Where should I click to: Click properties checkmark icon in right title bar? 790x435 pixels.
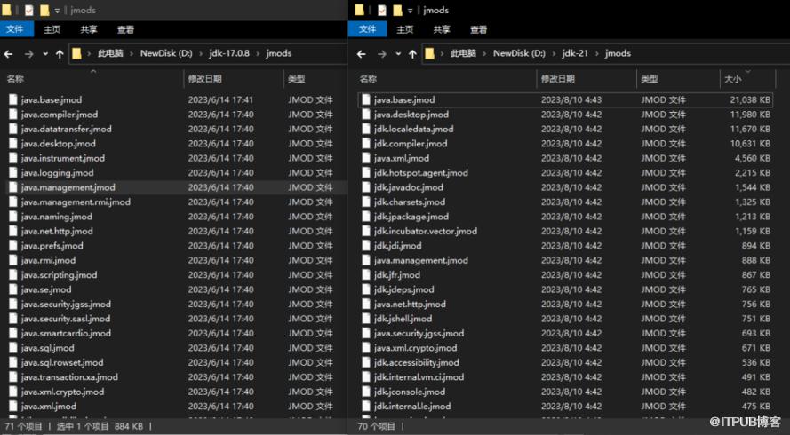pos(381,10)
